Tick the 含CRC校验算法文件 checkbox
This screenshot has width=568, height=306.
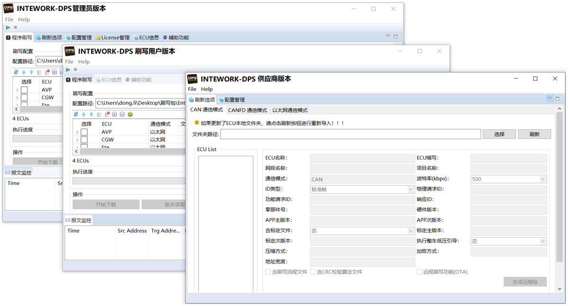click(313, 271)
